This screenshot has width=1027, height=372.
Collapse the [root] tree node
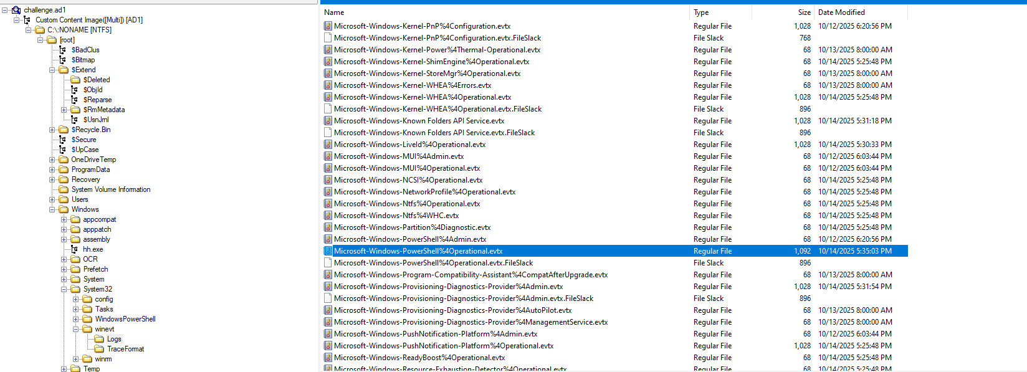point(41,40)
